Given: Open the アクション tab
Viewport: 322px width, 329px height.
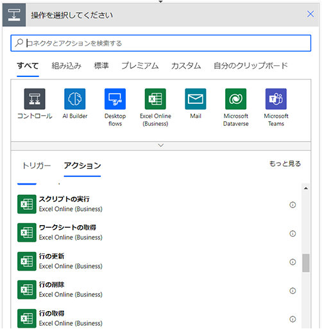Looking at the screenshot, I should point(82,165).
